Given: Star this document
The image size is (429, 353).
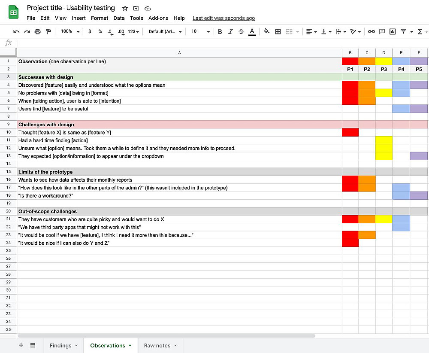Looking at the screenshot, I should (125, 8).
